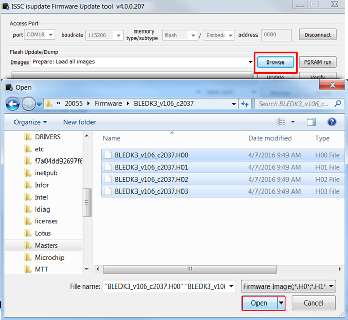Click the Back navigation arrow icon
348x320 pixels.
[x=12, y=103]
